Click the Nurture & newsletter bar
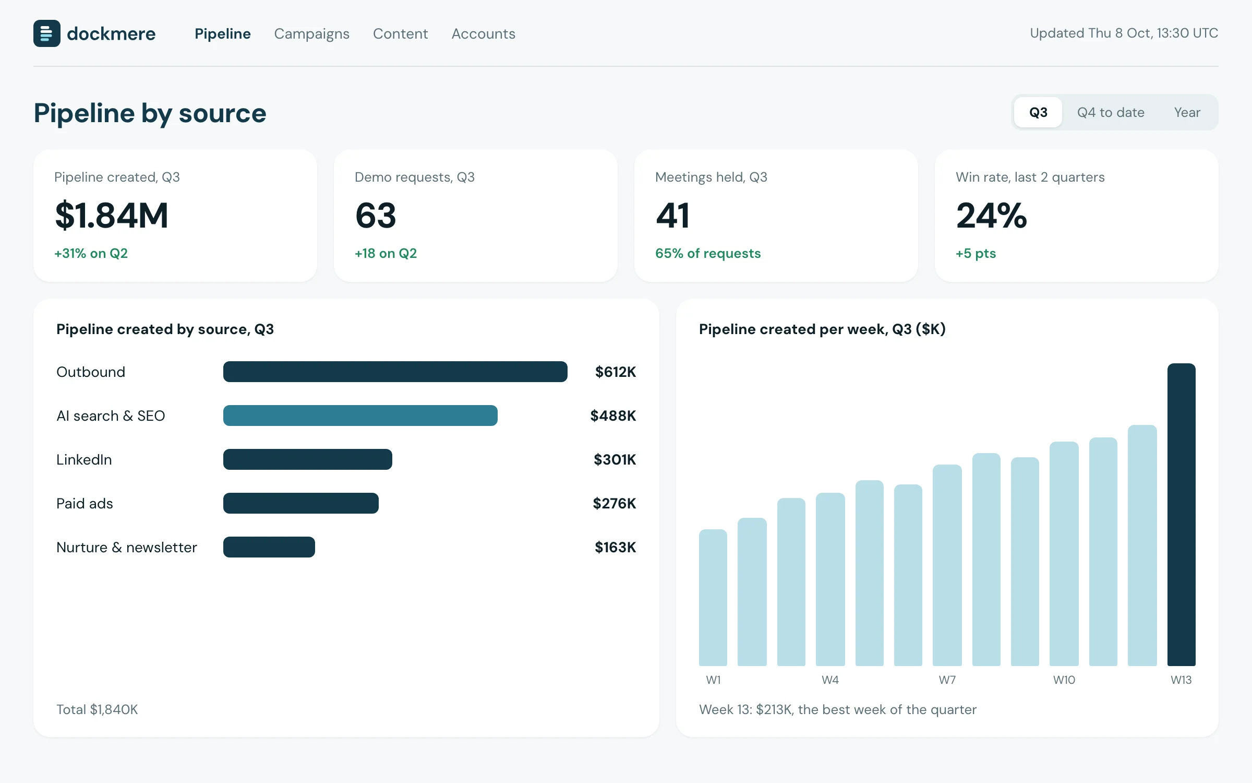Image resolution: width=1252 pixels, height=783 pixels. pyautogui.click(x=269, y=547)
